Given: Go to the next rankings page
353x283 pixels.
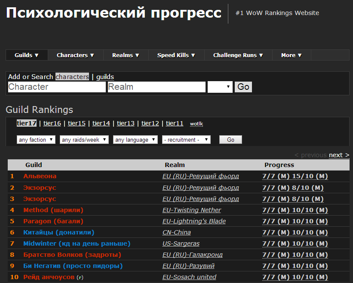Looking at the screenshot, I should pyautogui.click(x=339, y=155).
